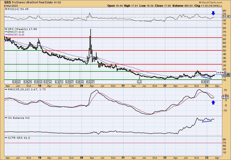Click the Open value 16.44
231x160 pixels.
119,6
